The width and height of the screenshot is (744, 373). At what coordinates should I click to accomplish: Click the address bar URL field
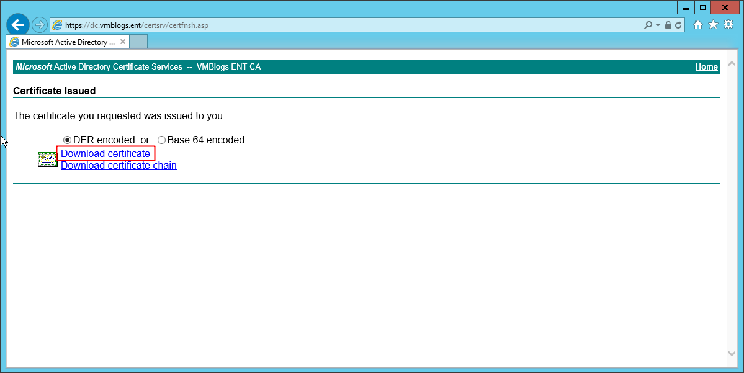tap(310, 25)
